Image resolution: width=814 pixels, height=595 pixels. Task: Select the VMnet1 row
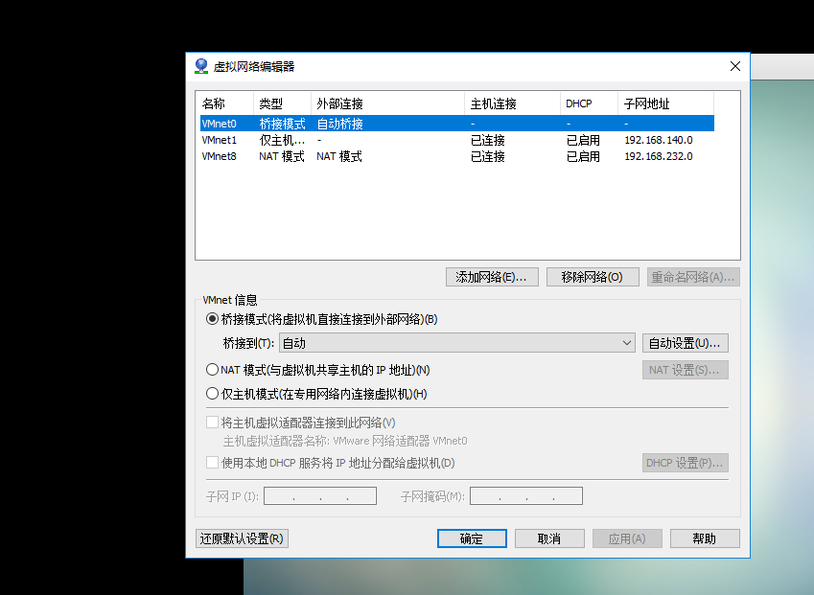click(x=457, y=140)
